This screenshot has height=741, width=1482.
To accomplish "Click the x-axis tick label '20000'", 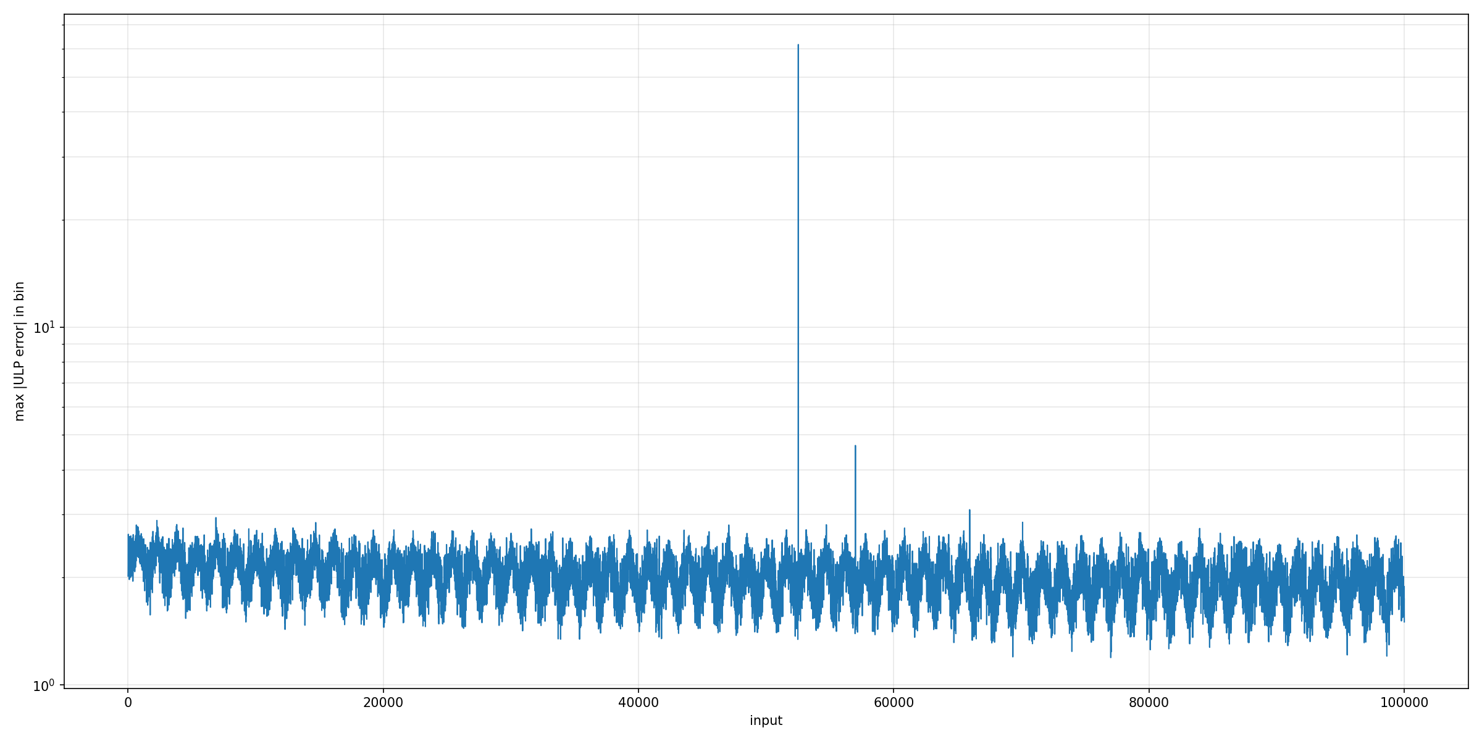I will click(383, 703).
